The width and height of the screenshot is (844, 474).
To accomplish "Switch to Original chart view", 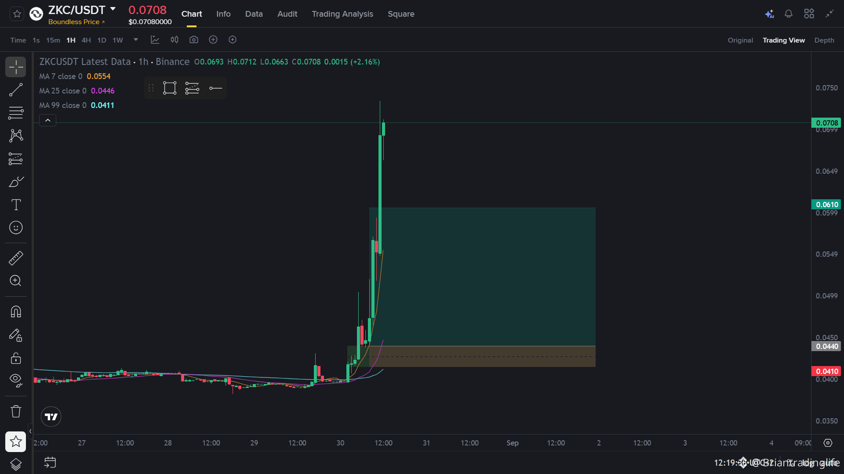I will pyautogui.click(x=740, y=40).
